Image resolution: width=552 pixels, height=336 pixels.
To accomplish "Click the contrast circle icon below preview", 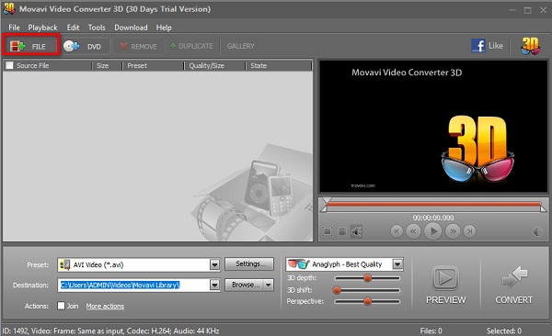I will click(x=537, y=231).
